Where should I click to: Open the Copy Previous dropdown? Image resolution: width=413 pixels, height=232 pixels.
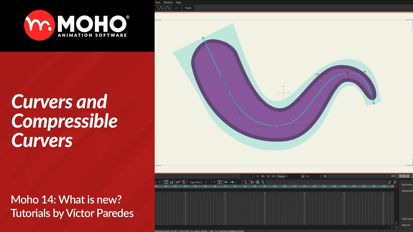[x=198, y=182]
